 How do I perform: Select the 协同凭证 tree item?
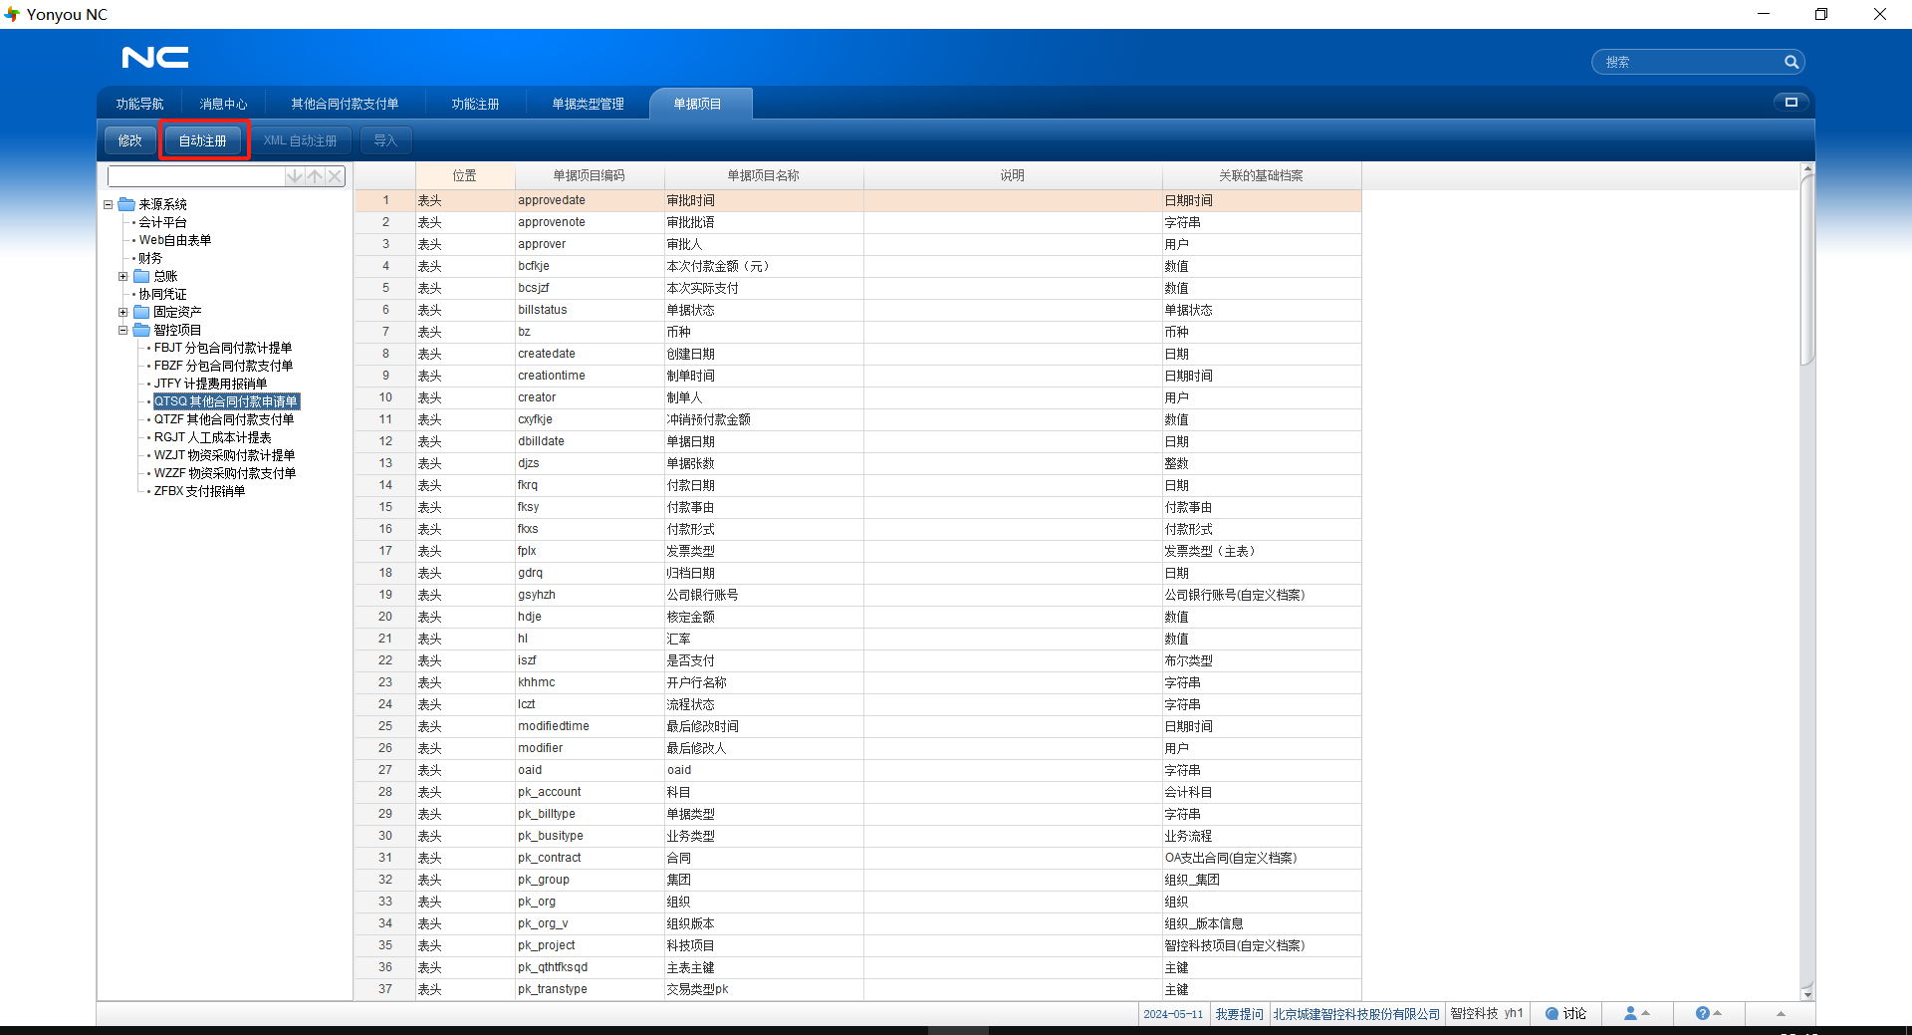pyautogui.click(x=162, y=294)
